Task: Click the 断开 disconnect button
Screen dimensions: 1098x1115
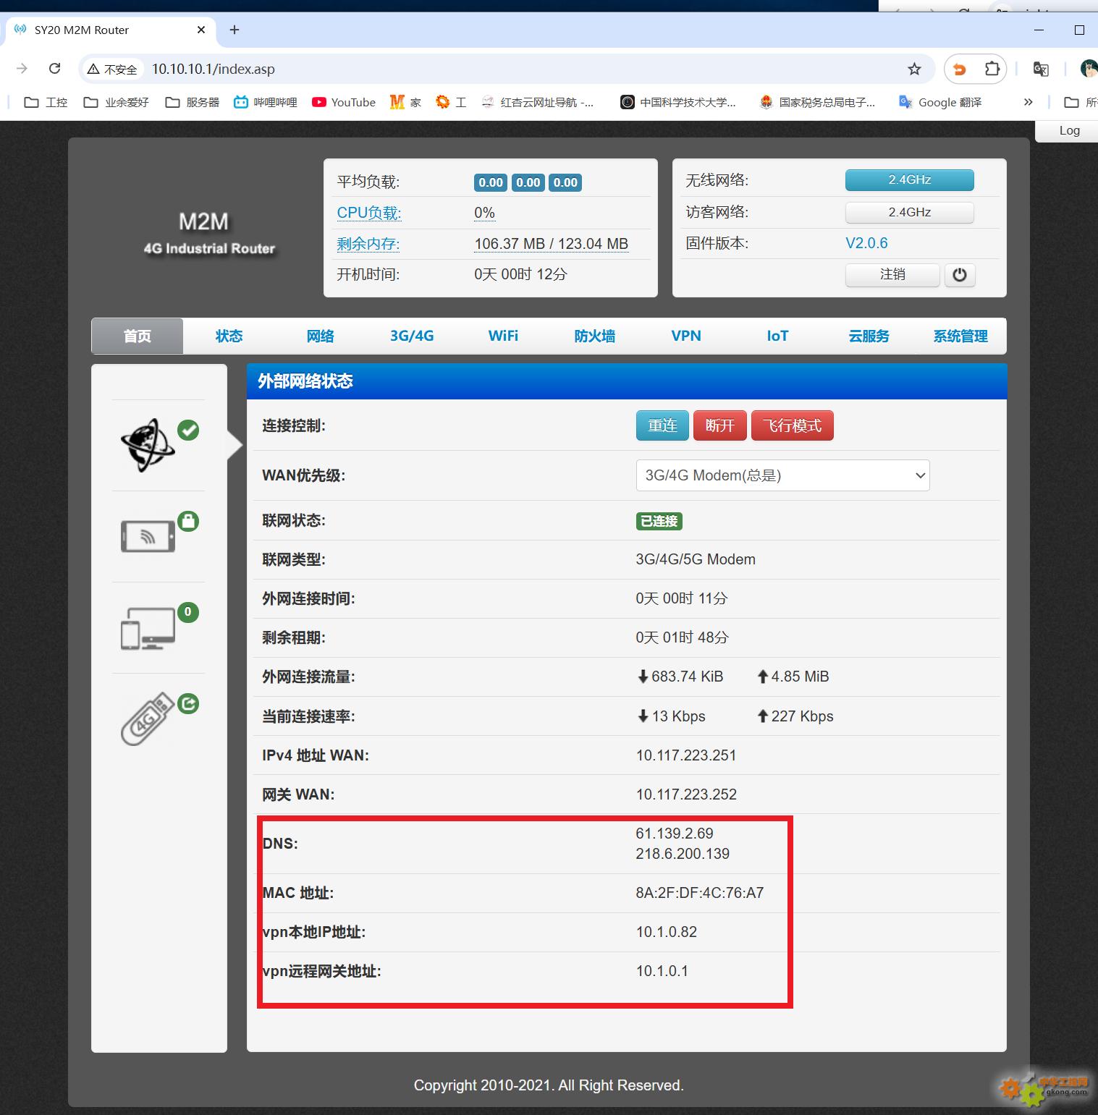Action: 719,425
